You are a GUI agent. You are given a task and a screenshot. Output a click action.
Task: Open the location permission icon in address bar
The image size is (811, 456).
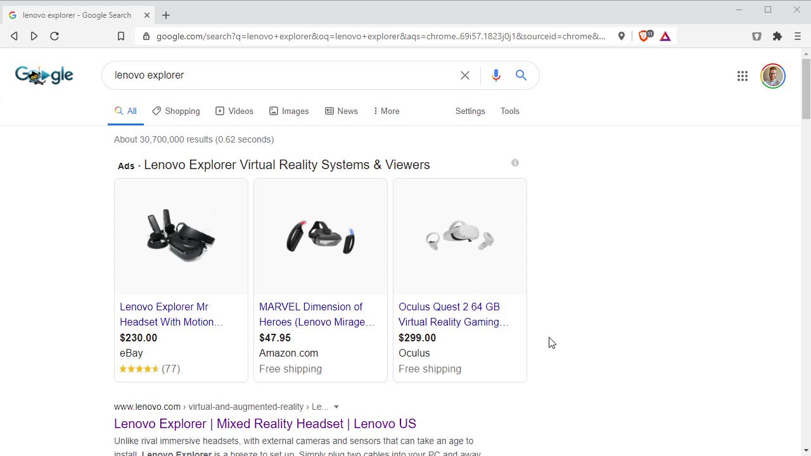pos(622,36)
